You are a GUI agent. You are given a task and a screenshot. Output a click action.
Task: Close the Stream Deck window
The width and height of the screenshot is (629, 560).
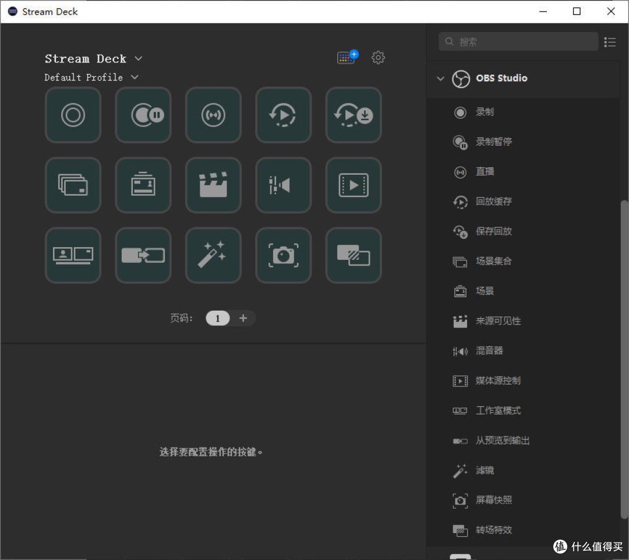611,11
